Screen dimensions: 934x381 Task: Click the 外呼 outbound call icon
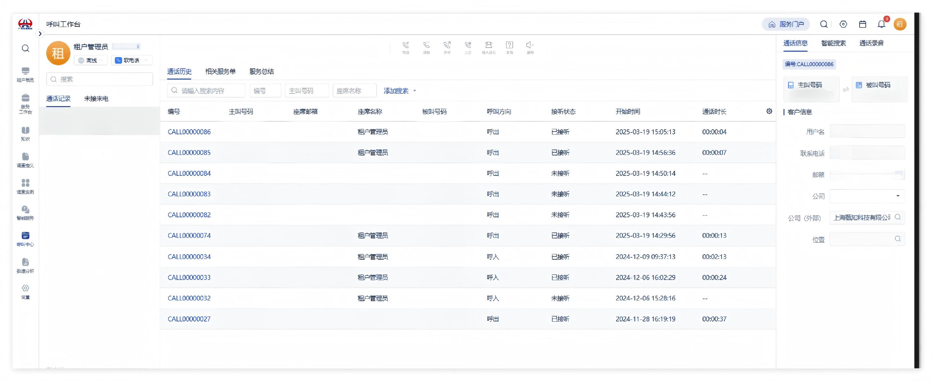click(x=447, y=47)
